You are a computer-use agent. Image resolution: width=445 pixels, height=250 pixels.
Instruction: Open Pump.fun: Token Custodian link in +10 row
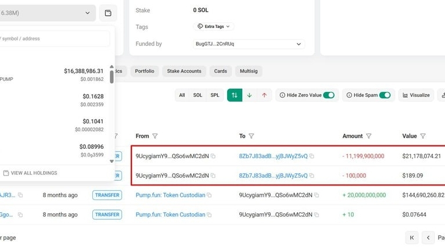(170, 215)
